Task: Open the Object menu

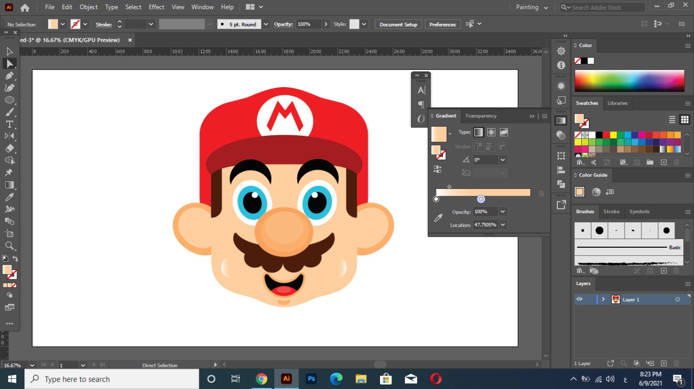Action: click(x=88, y=7)
